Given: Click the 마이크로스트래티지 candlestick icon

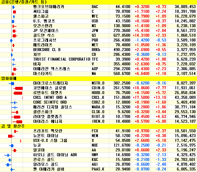Looking at the screenshot, I should [x=11, y=84].
